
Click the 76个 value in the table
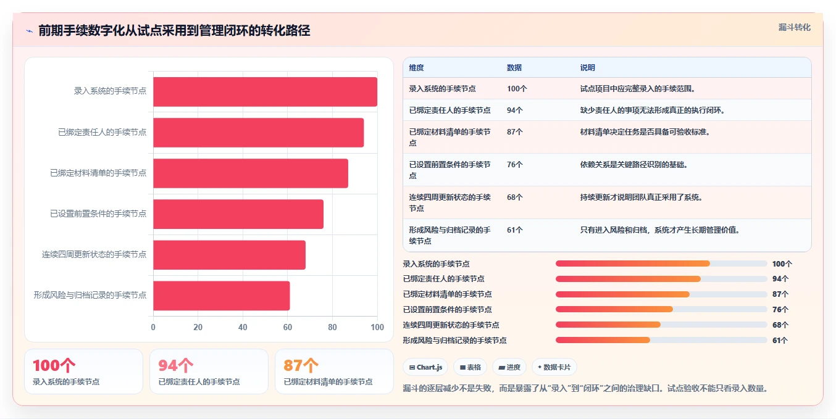coord(515,165)
